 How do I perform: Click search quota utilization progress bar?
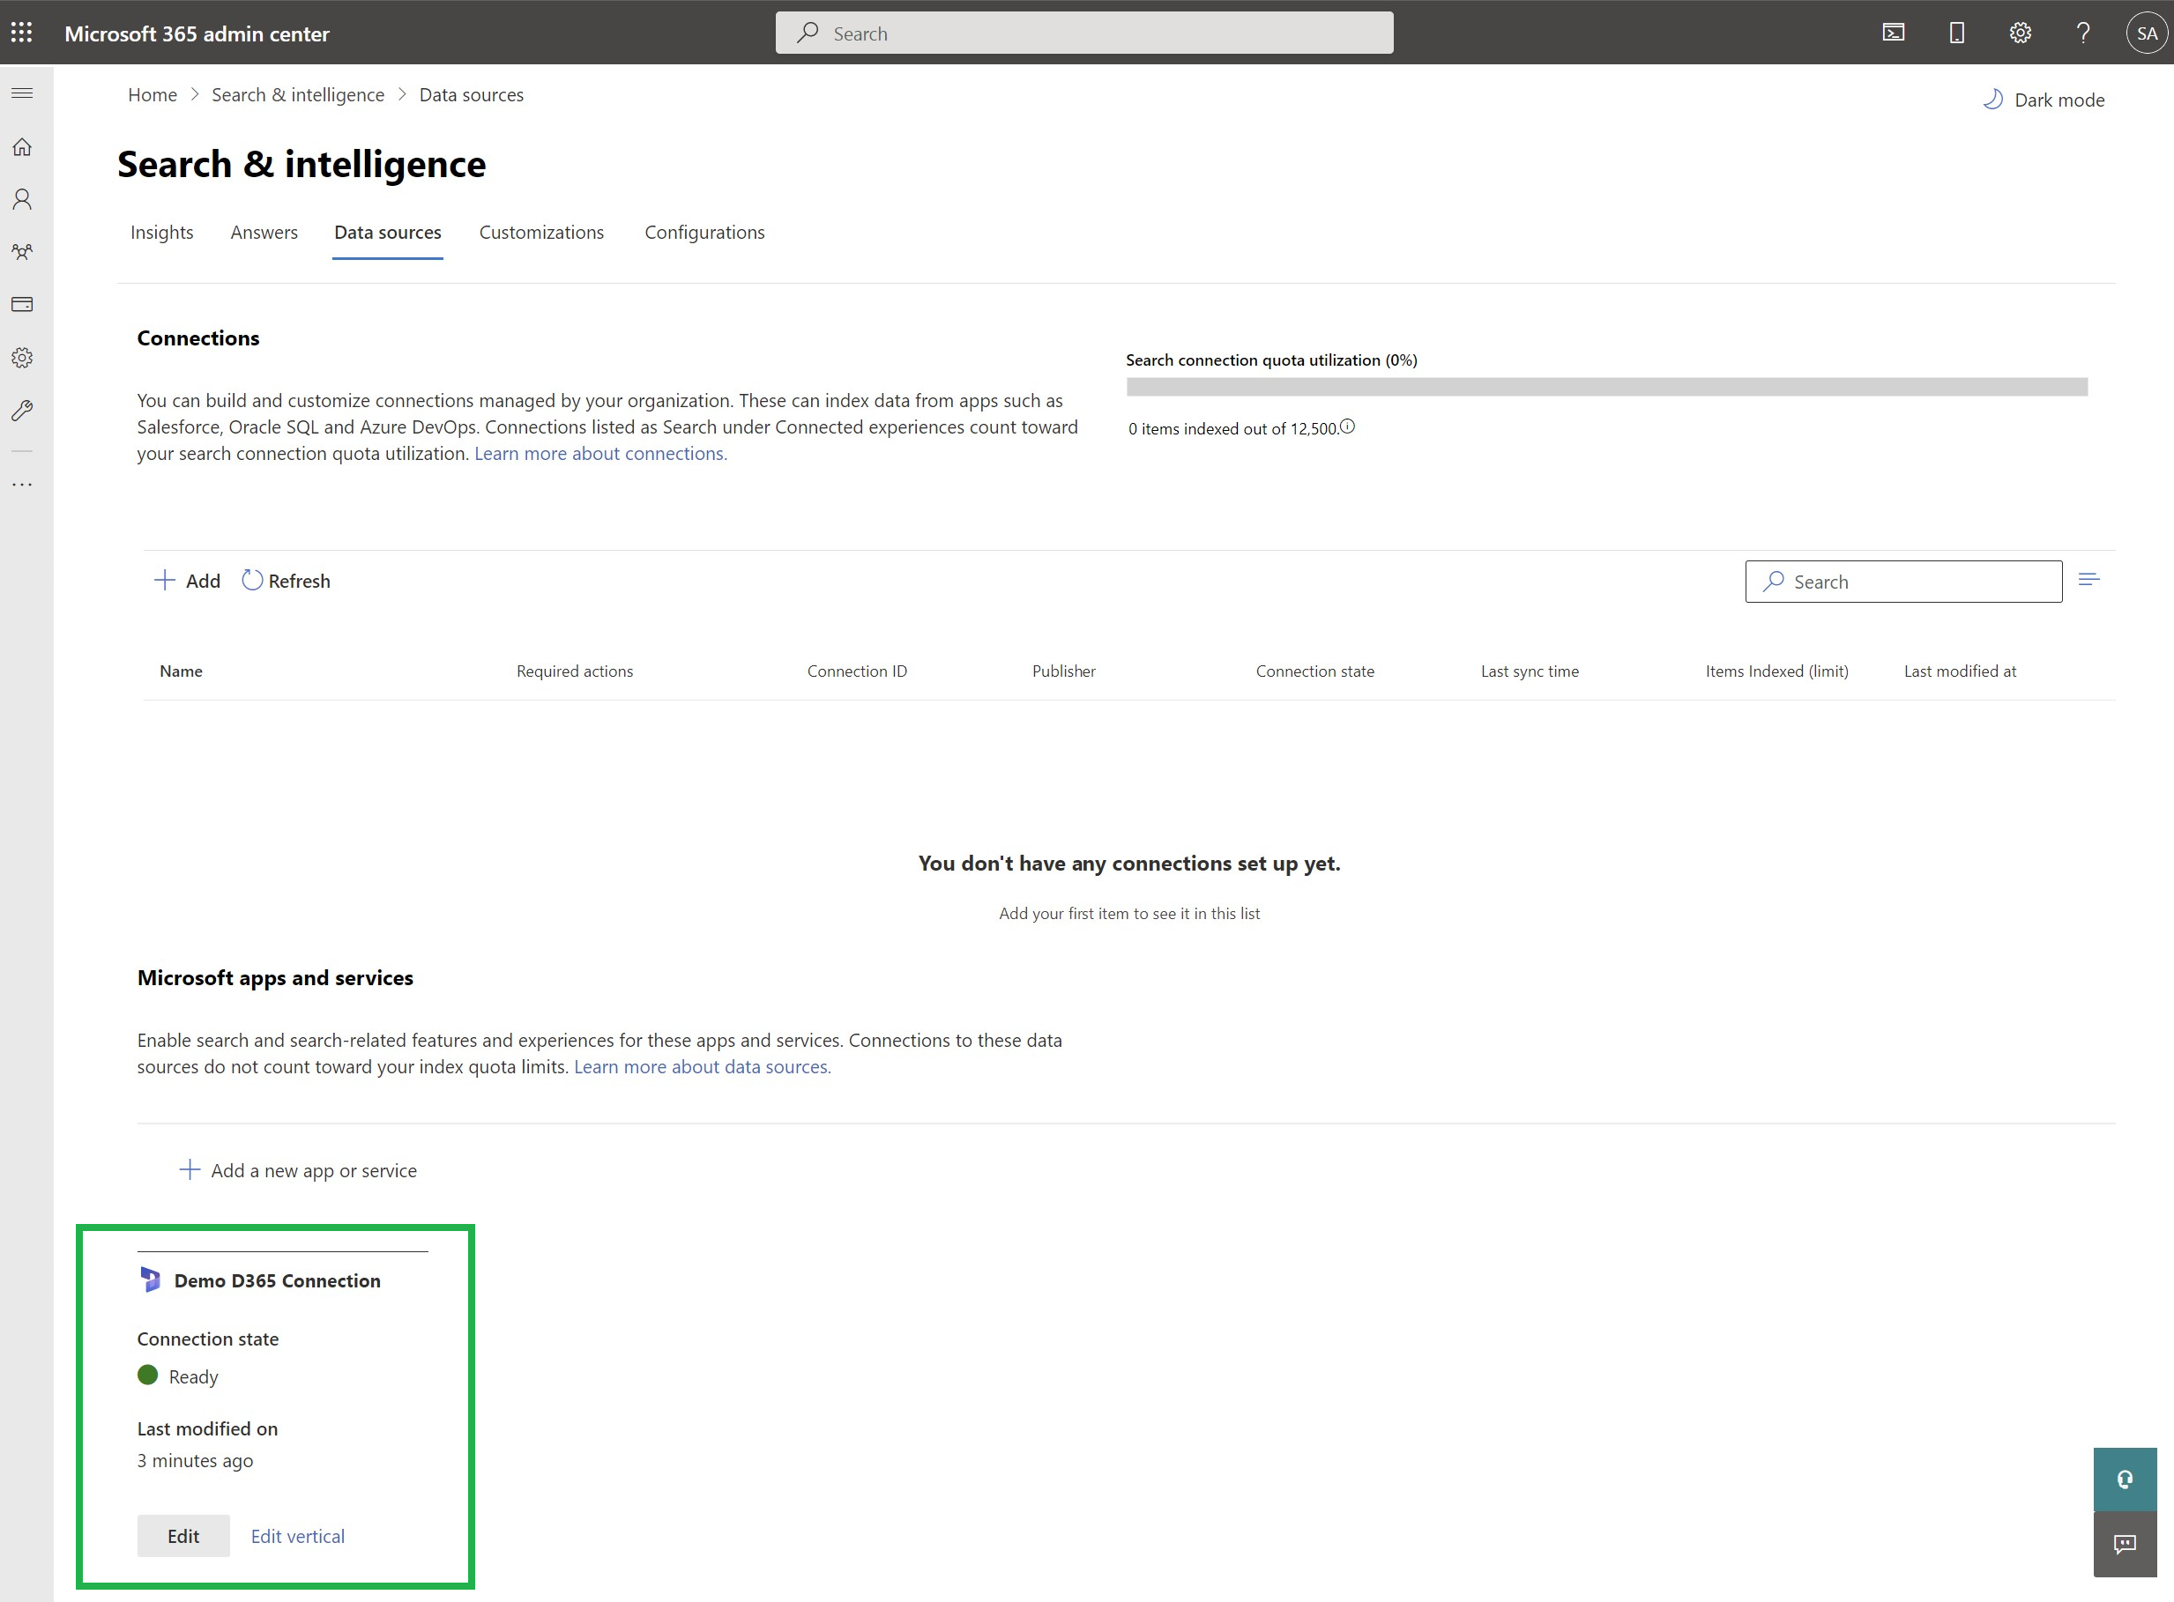click(x=1606, y=387)
